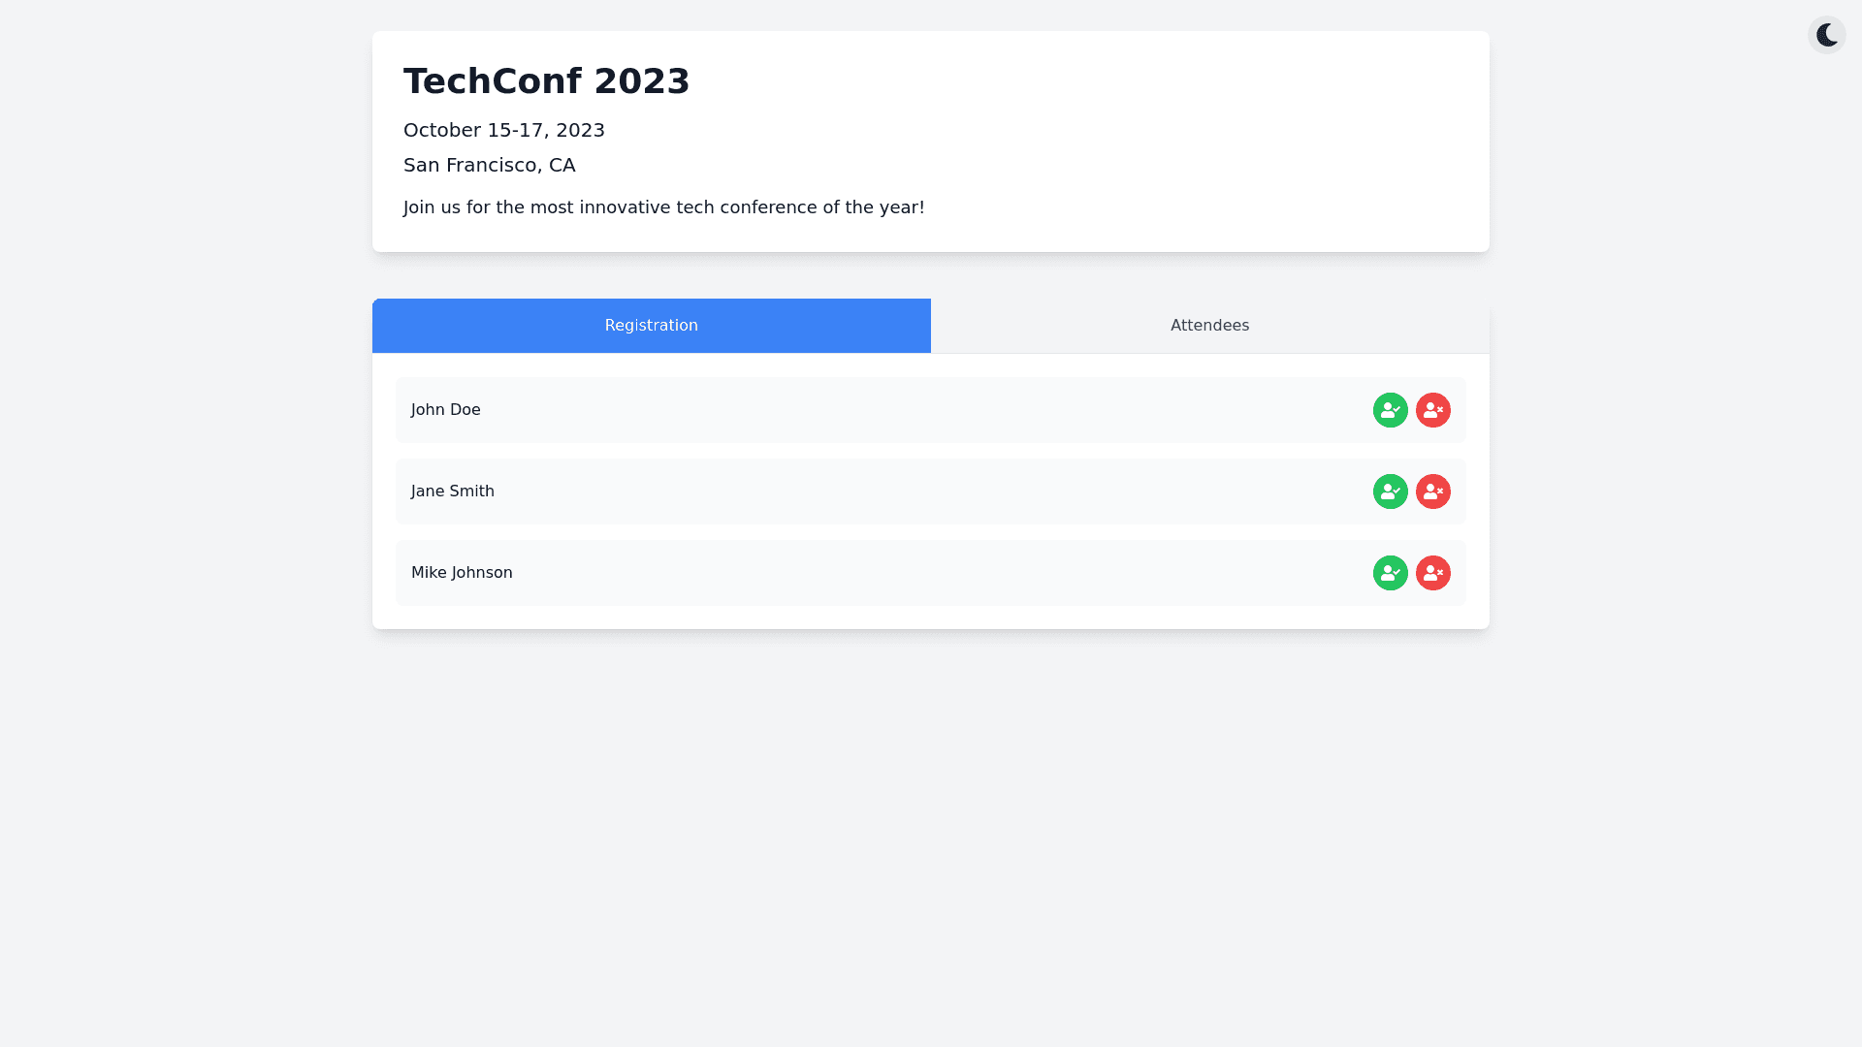This screenshot has height=1047, width=1862.
Task: Decline Mike Johnson using red user-x icon
Action: point(1432,573)
